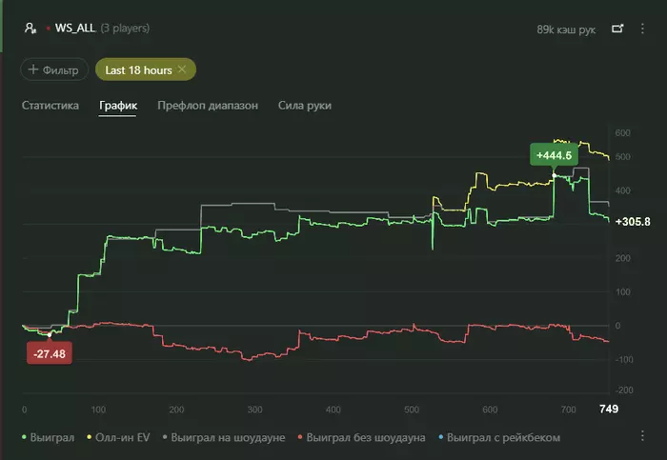667x460 pixels.
Task: Click the +444.5 peak marker label
Action: [x=554, y=155]
